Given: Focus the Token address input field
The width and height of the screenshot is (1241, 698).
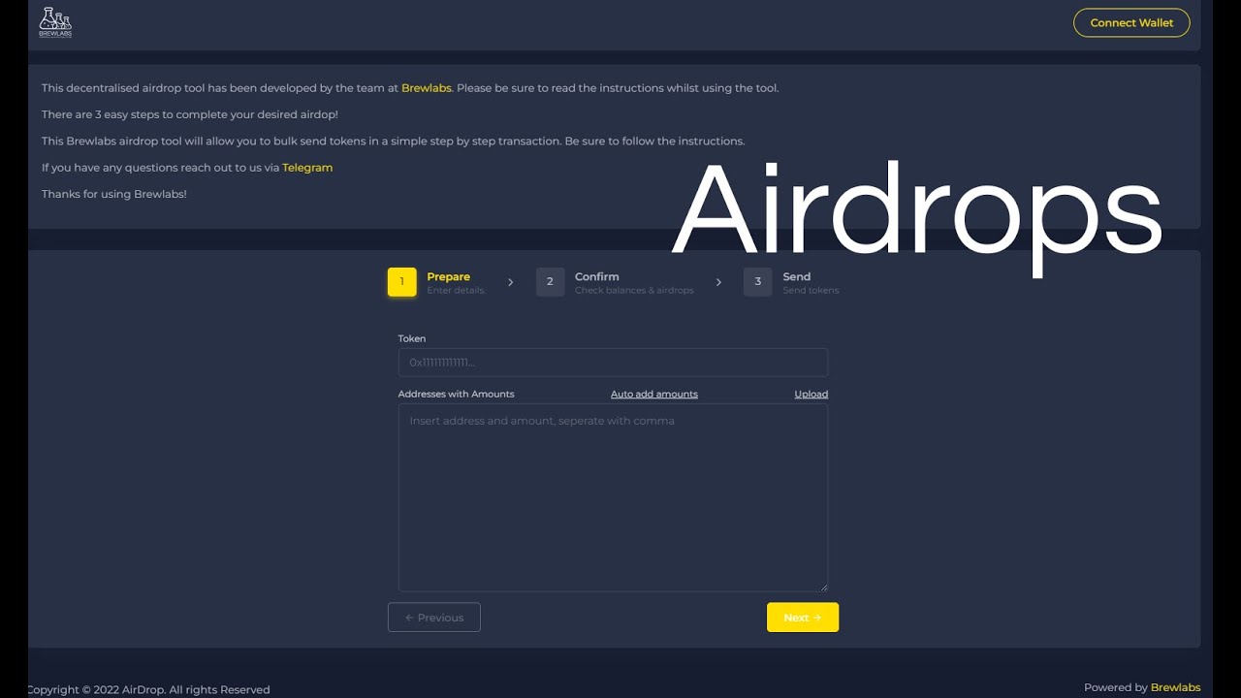Looking at the screenshot, I should (613, 363).
